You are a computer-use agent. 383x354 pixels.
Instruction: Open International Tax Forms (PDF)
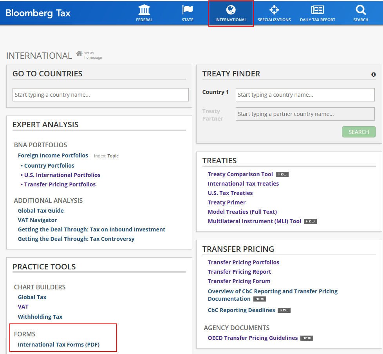59,345
